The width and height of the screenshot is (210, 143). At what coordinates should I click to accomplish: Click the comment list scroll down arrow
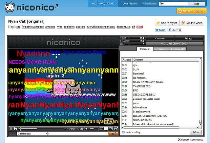200,125
